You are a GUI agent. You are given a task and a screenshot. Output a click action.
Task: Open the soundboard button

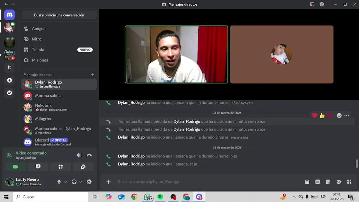83,167
